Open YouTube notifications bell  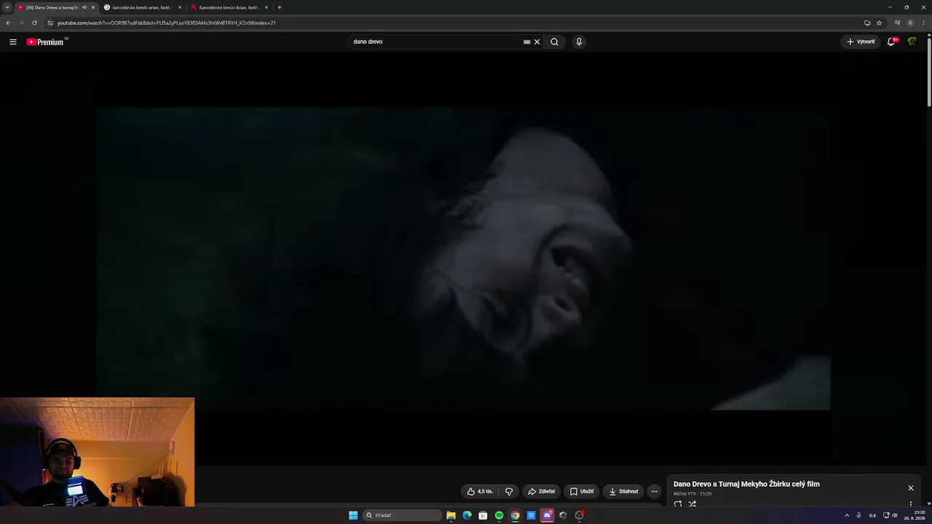coord(891,42)
